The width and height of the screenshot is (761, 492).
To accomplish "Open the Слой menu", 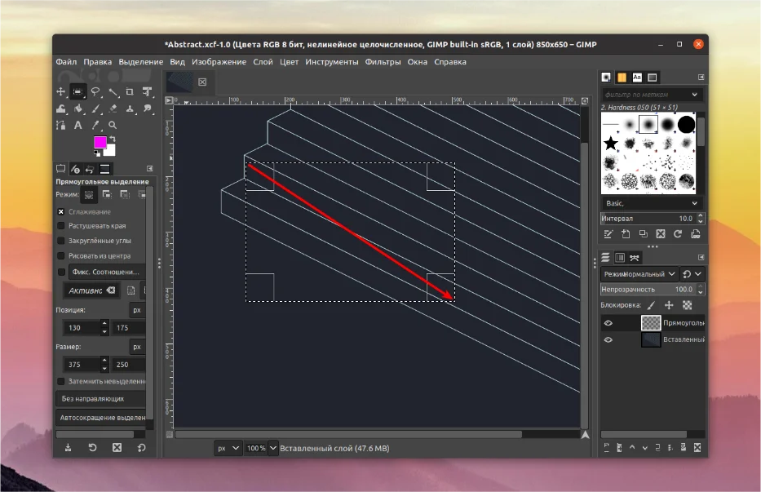I will coord(263,62).
